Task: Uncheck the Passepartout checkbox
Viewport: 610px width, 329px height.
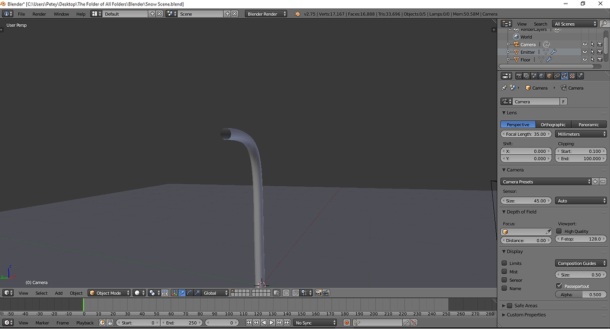Action: [559, 286]
